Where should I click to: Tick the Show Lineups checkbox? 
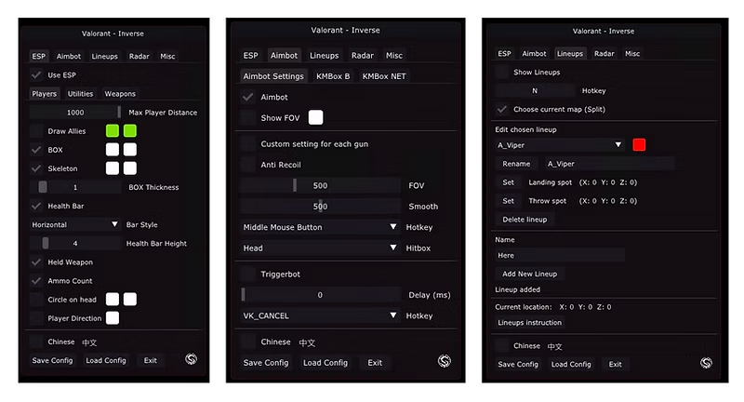[x=502, y=72]
